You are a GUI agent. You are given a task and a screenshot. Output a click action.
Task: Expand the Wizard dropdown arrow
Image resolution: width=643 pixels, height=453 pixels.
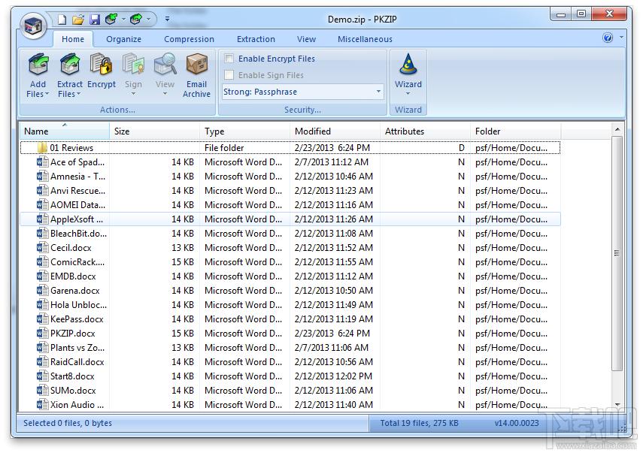[408, 94]
